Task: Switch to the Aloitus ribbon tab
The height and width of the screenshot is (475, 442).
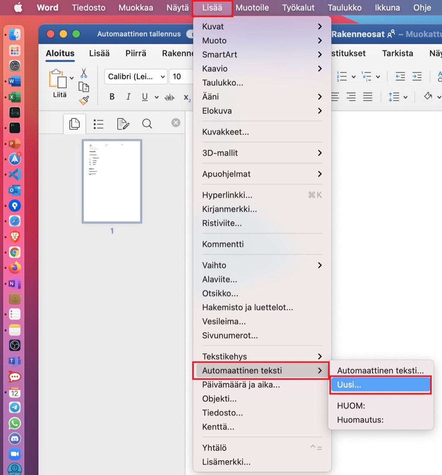Action: tap(60, 53)
